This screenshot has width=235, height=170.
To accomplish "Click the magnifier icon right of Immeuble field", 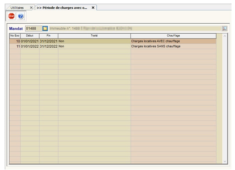I will tap(224, 29).
